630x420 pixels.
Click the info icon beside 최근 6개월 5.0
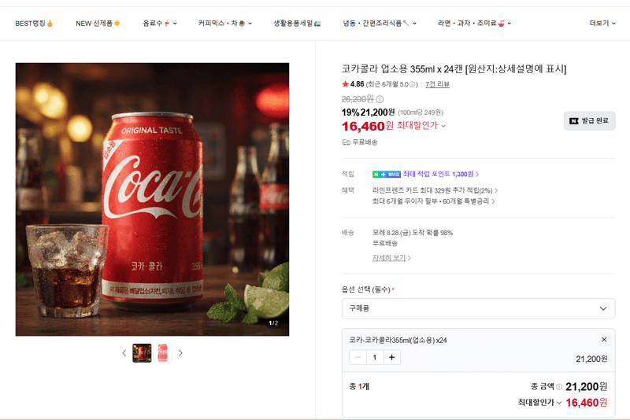(412, 84)
